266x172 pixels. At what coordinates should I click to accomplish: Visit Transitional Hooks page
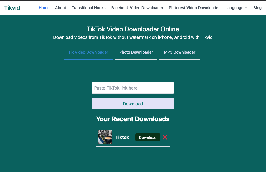[x=88, y=8]
